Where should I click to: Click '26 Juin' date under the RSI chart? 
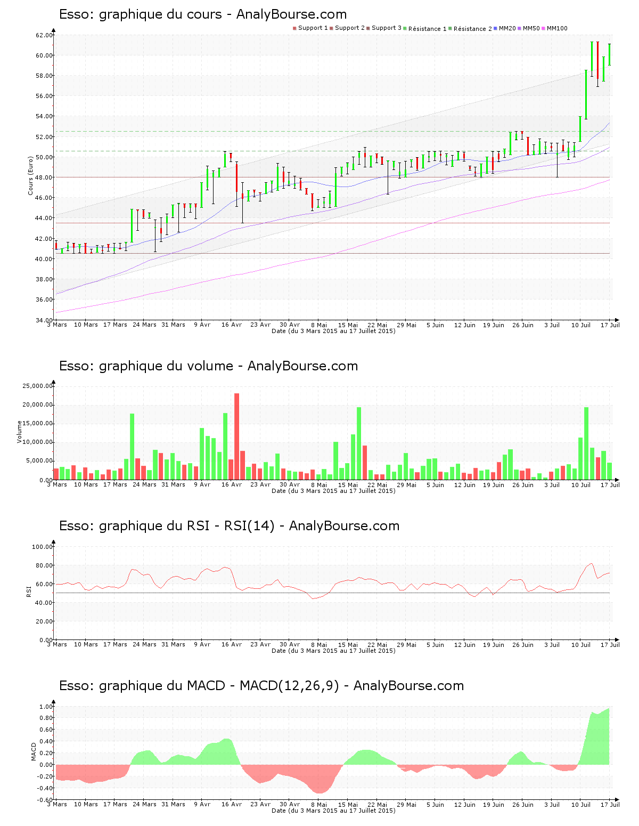tap(523, 644)
